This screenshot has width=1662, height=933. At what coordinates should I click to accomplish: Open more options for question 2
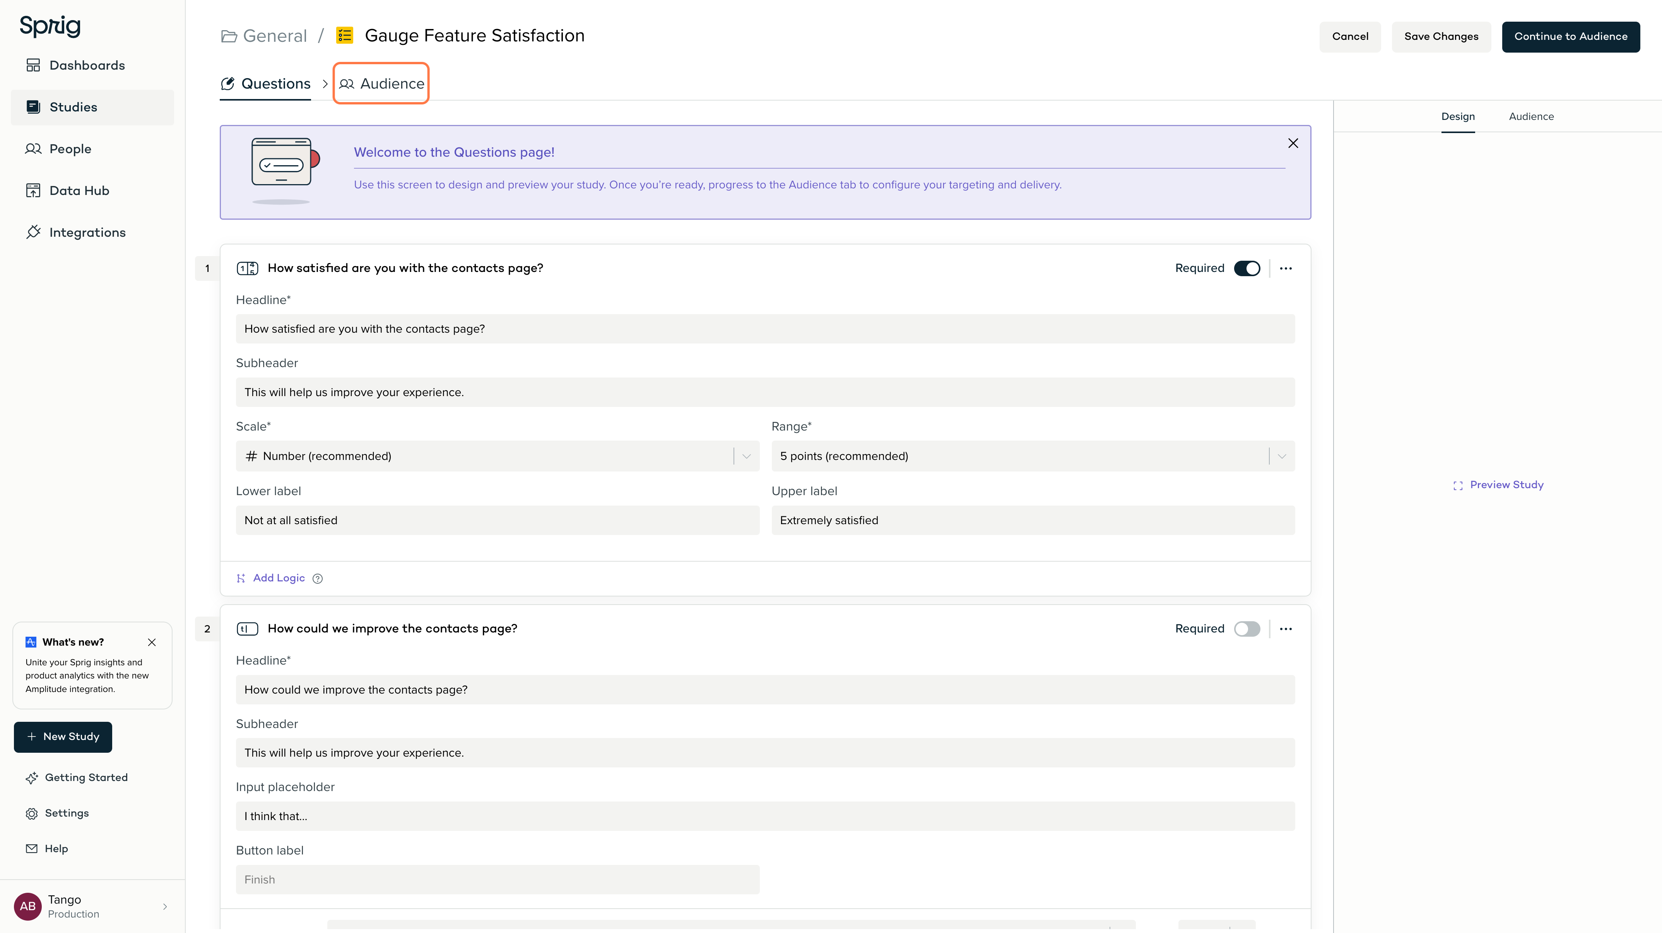[1286, 629]
